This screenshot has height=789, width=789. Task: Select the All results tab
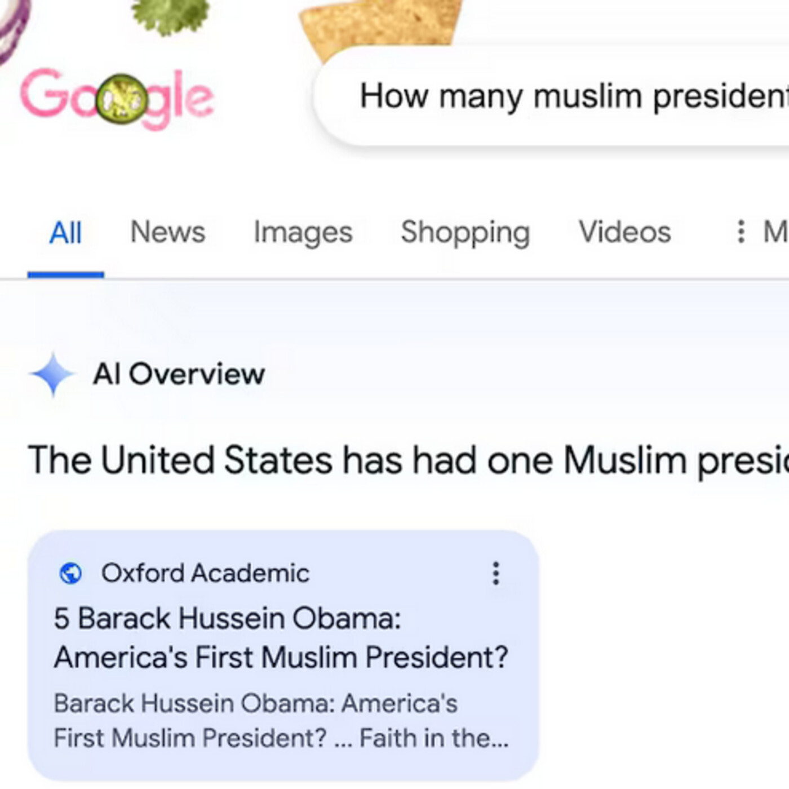[x=65, y=232]
